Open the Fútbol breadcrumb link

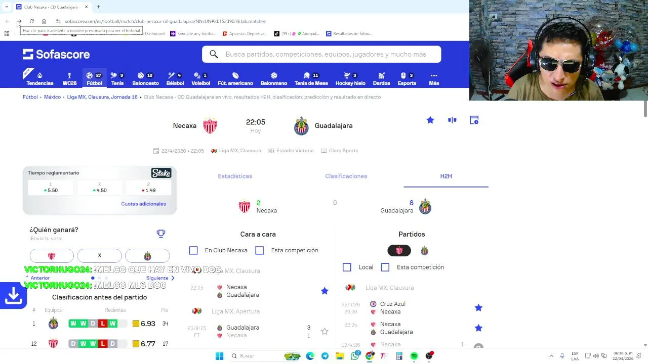point(30,97)
